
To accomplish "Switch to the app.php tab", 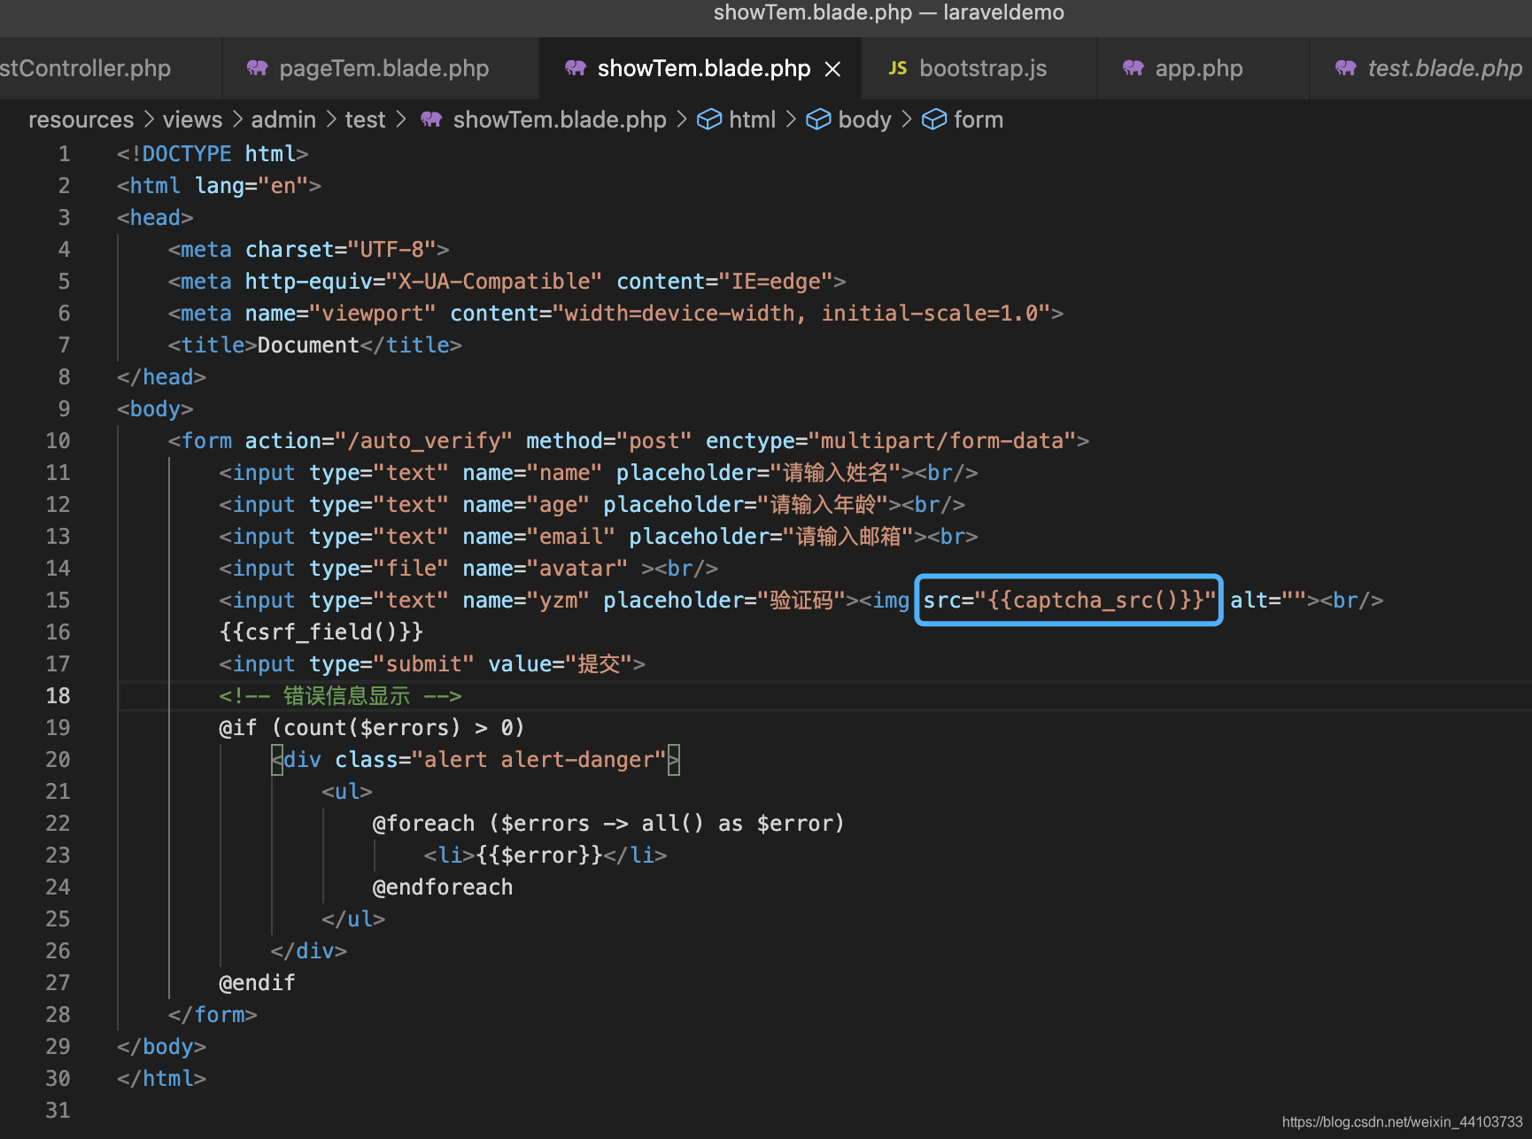I will 1203,68.
